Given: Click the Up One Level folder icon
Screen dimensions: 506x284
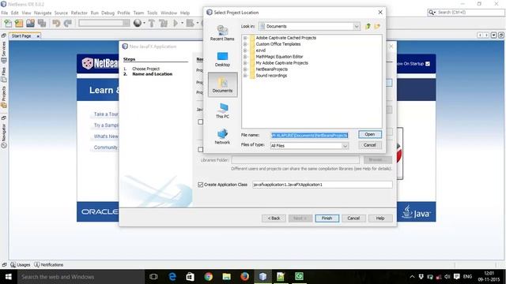Looking at the screenshot, I should (368, 26).
